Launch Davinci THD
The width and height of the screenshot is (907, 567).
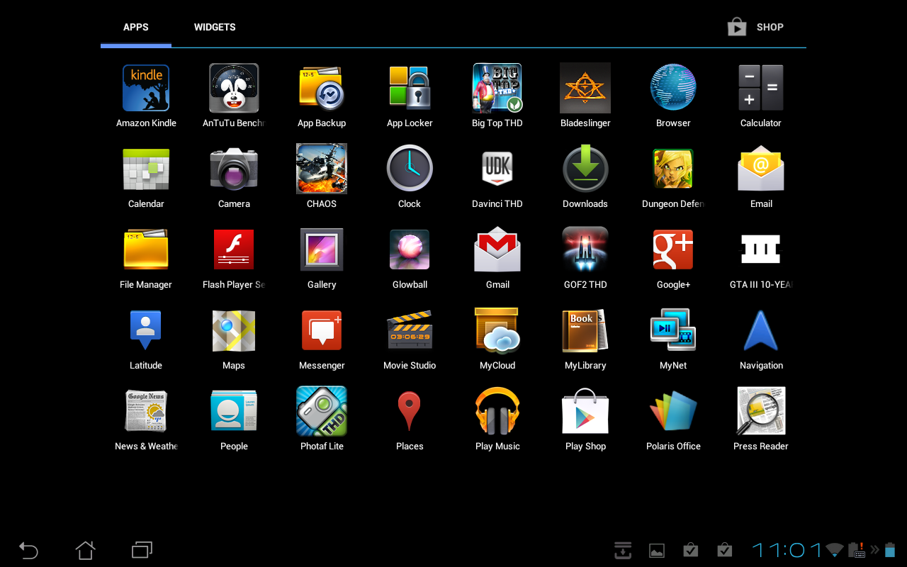(x=497, y=169)
